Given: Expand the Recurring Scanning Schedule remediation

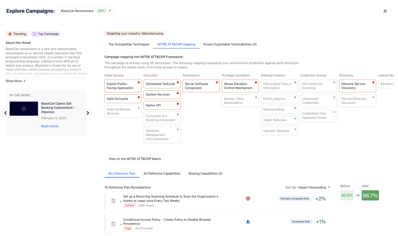Looking at the screenshot, I should coord(121,201).
